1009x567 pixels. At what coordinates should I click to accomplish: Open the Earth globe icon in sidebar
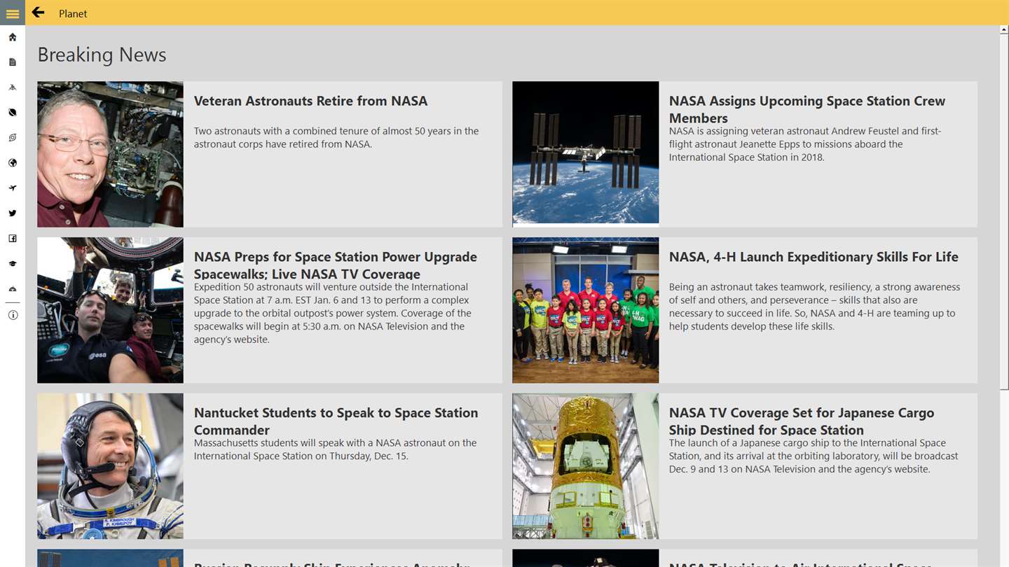point(13,163)
